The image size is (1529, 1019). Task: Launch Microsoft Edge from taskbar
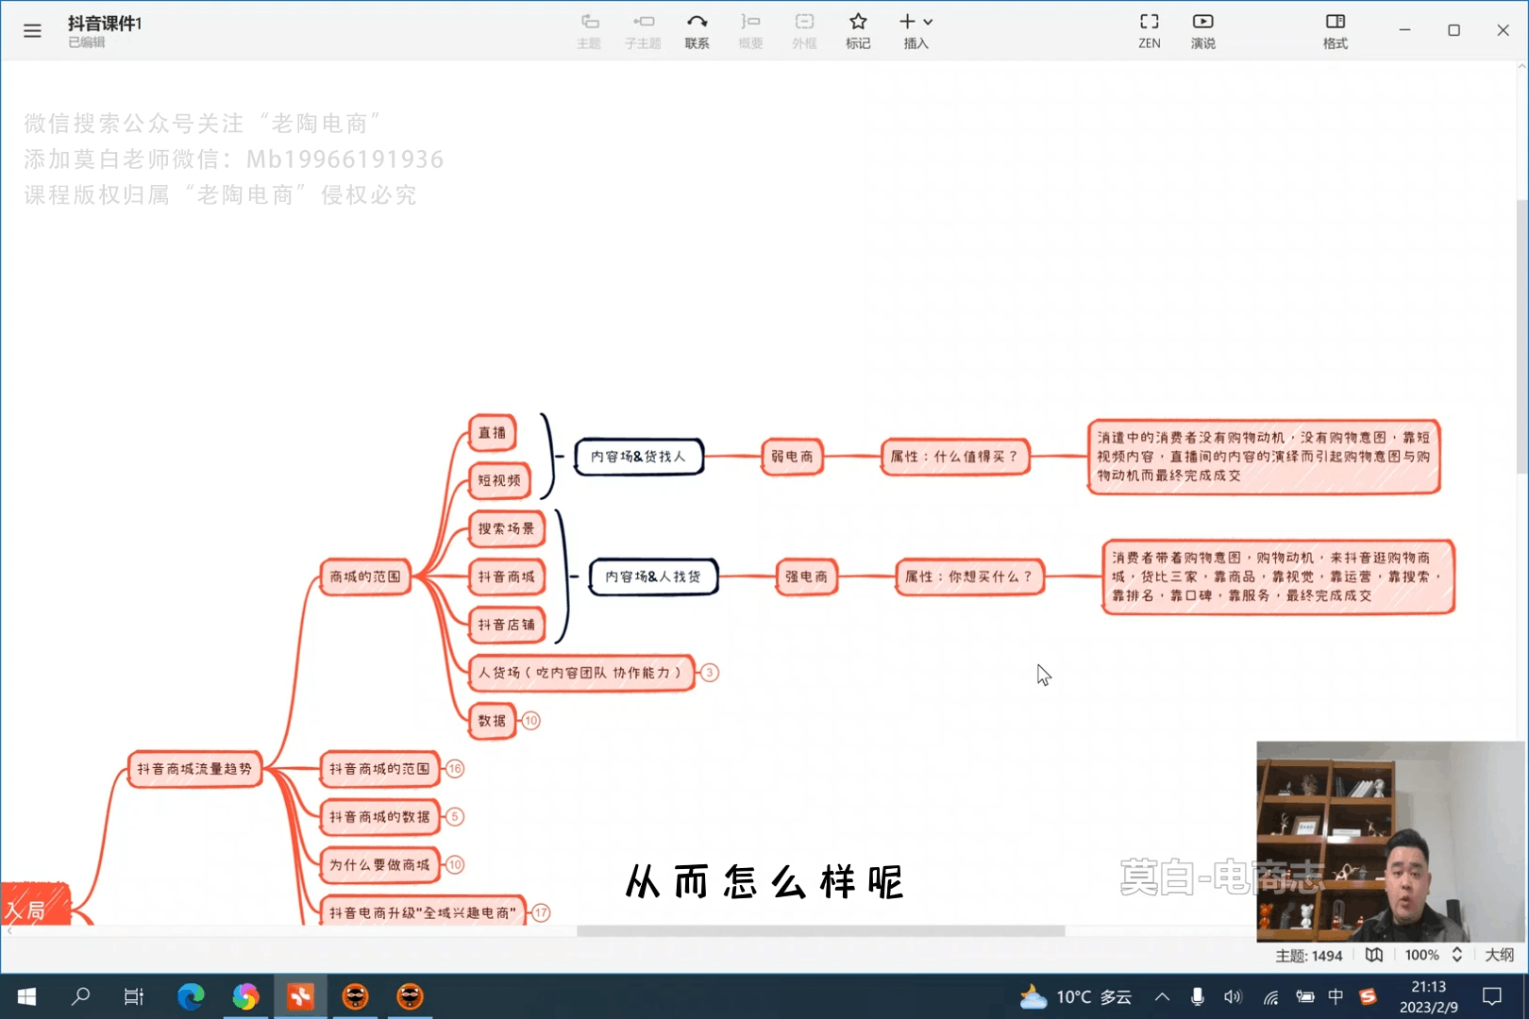191,996
